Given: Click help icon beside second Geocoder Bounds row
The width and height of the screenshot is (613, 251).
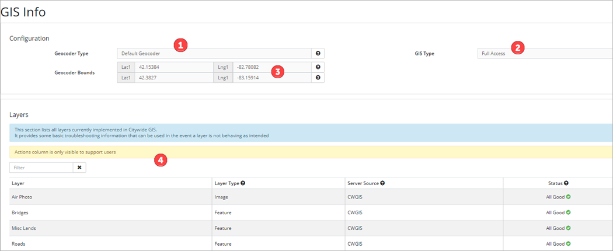Looking at the screenshot, I should click(x=318, y=78).
